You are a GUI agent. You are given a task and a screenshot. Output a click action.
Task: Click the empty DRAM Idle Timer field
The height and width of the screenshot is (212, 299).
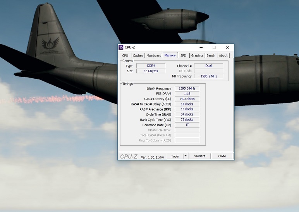[x=187, y=130]
